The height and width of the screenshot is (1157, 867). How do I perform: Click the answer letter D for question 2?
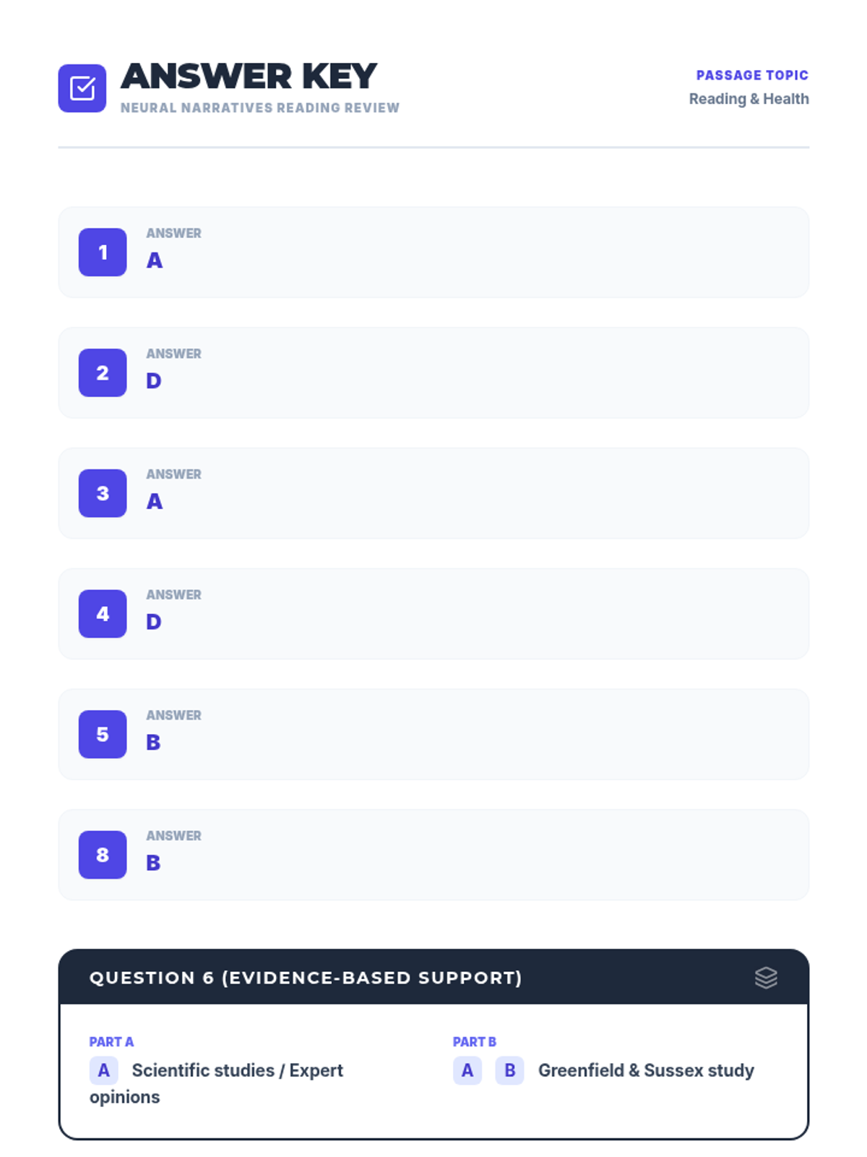[153, 381]
